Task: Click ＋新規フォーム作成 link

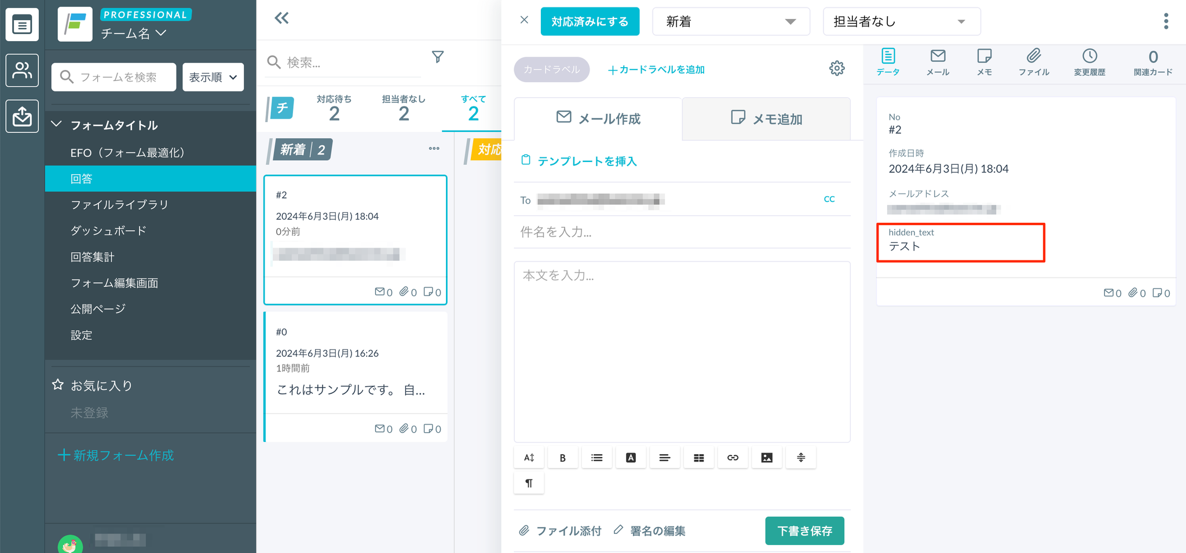Action: click(116, 455)
